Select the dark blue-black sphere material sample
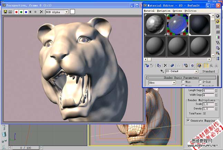 tap(200, 25)
